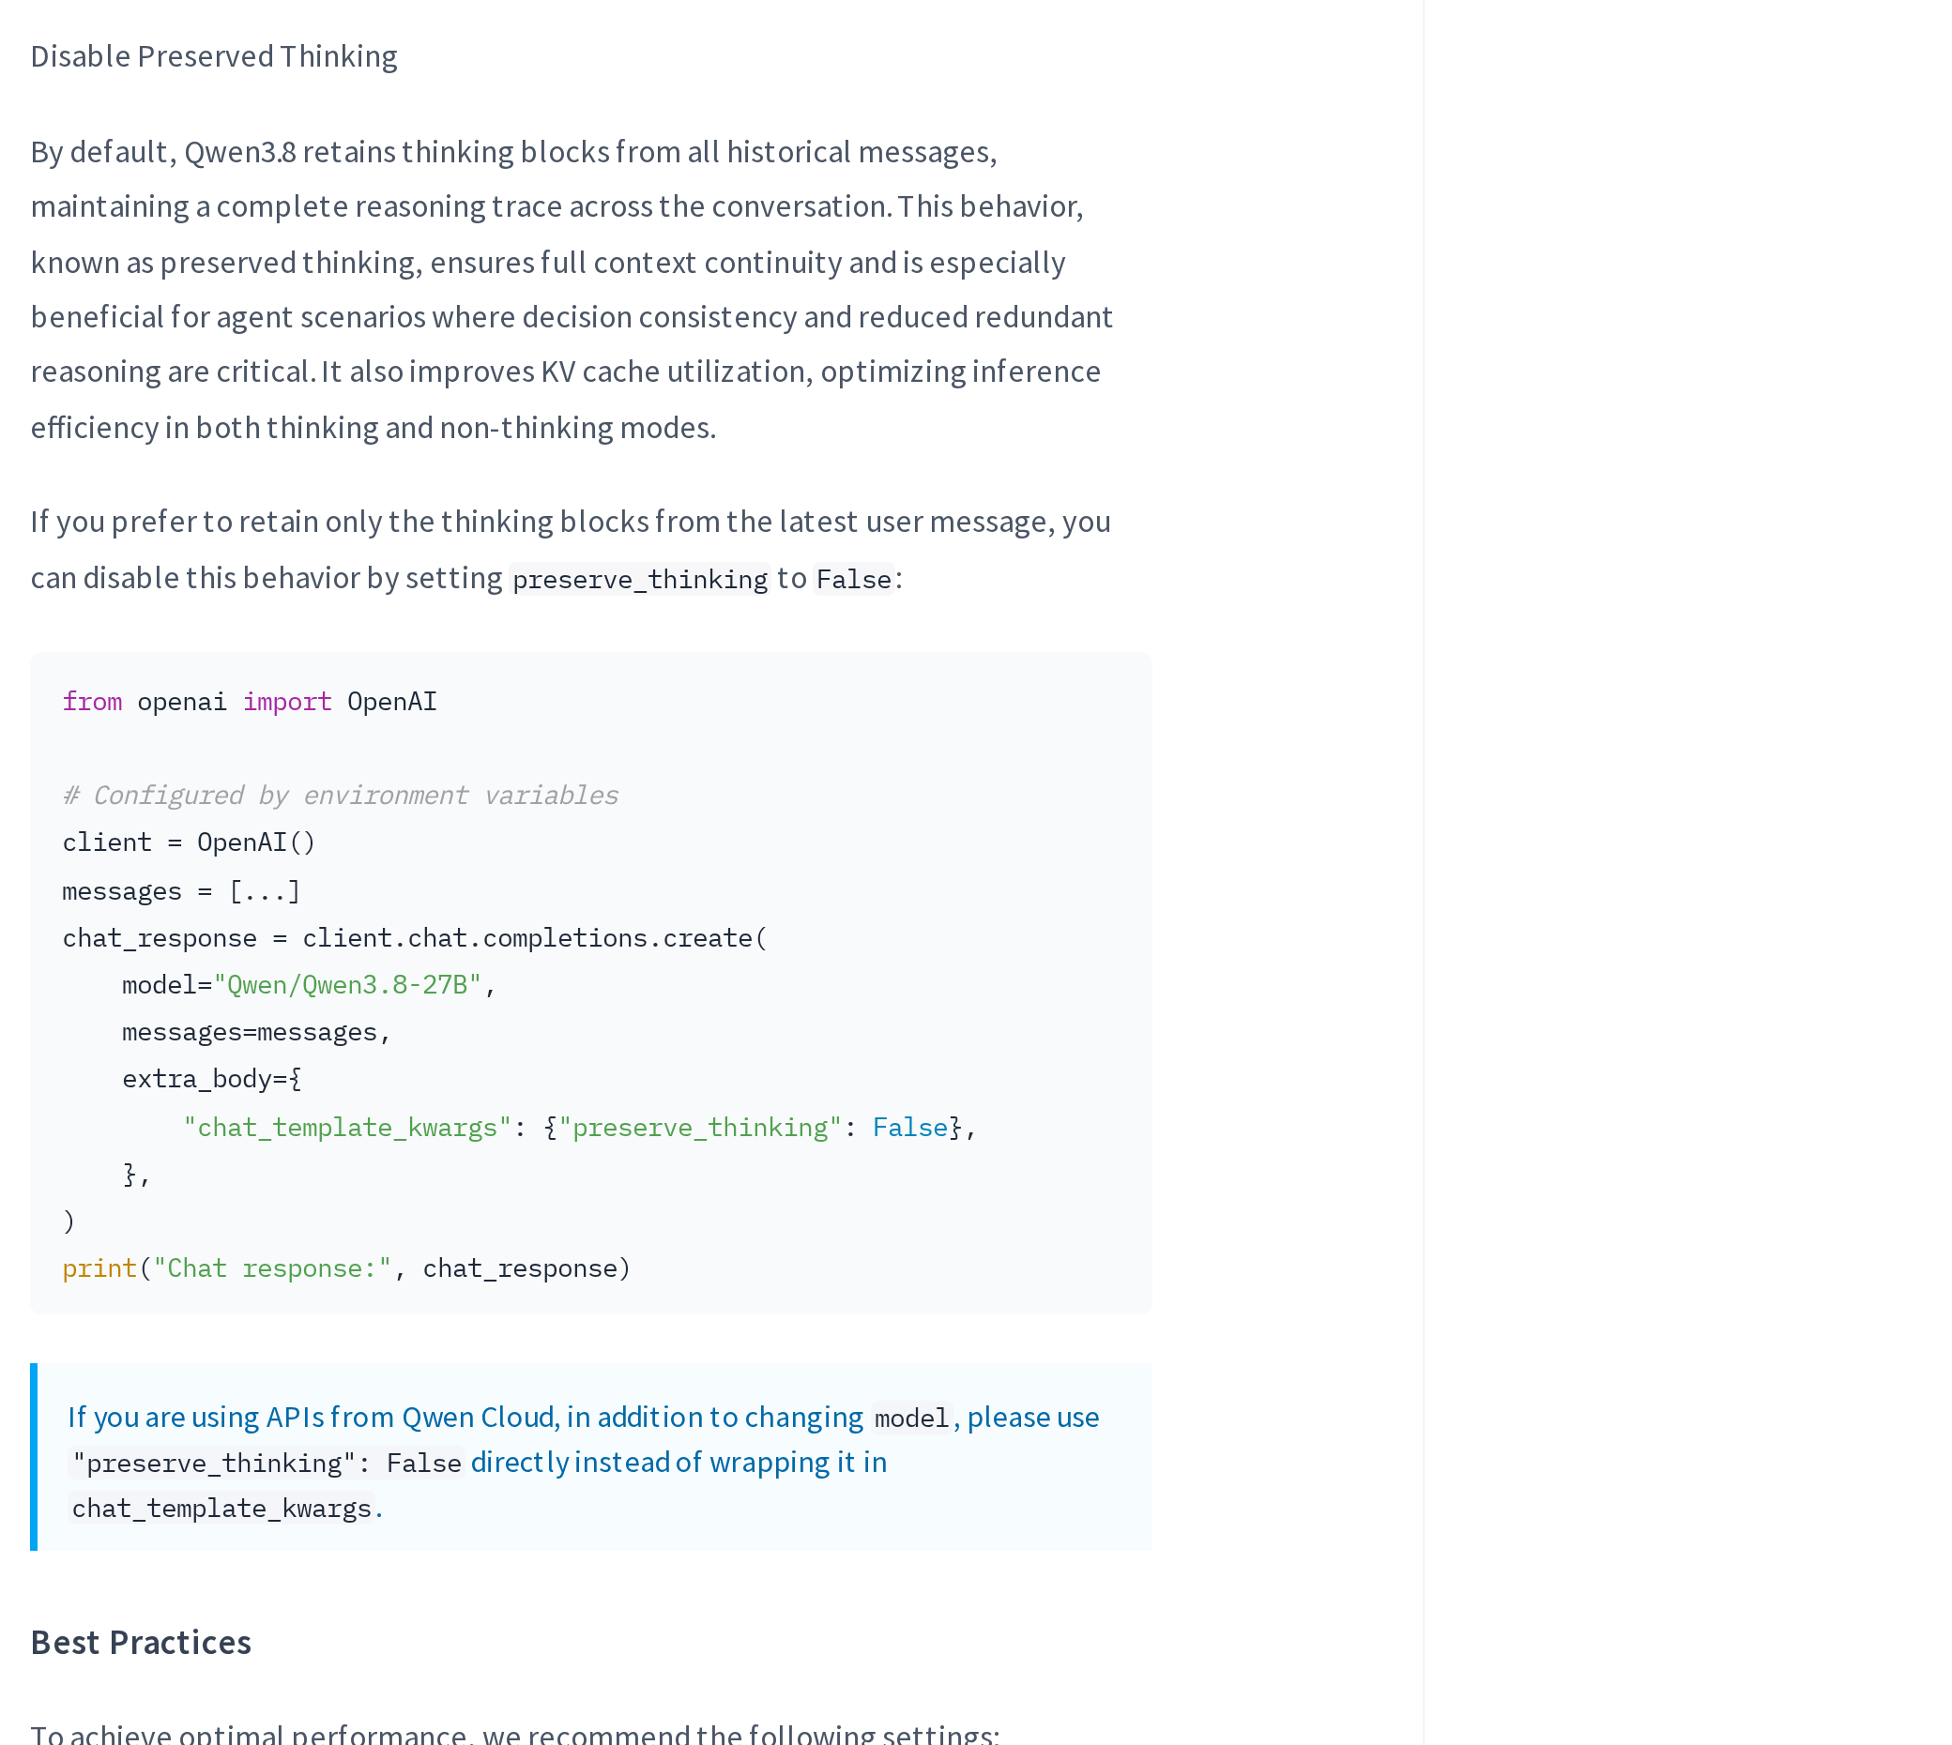Click the "Best Practices" section heading

click(x=141, y=1643)
